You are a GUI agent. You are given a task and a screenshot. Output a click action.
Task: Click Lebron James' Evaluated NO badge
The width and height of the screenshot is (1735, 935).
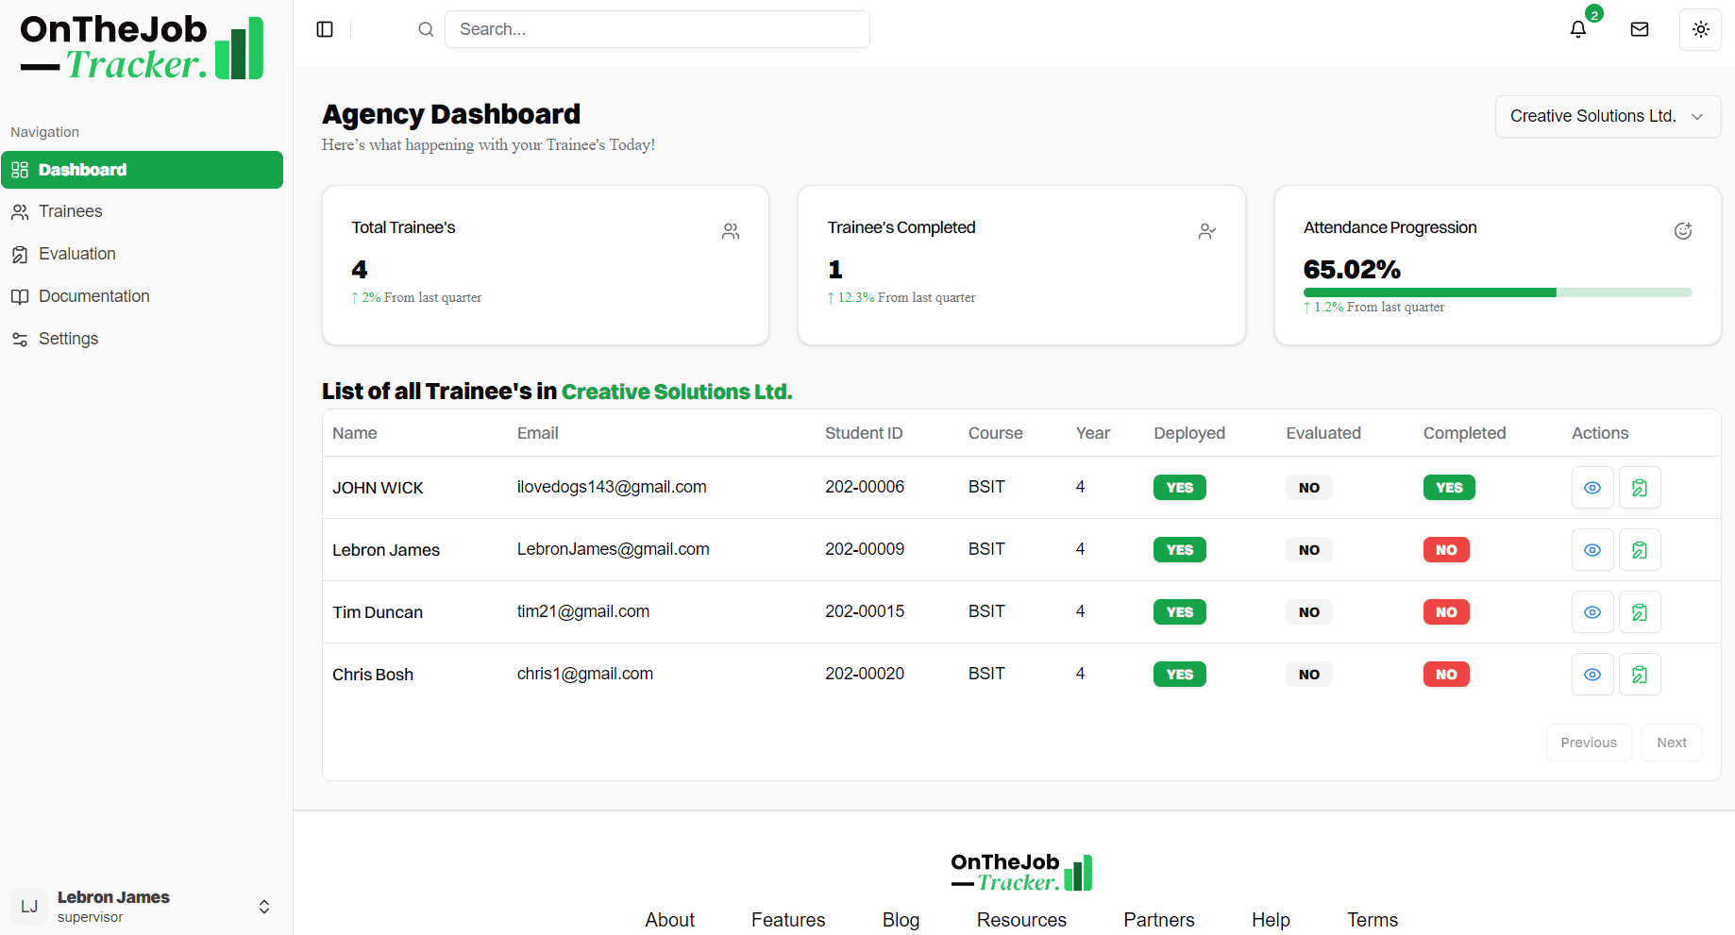(1309, 550)
